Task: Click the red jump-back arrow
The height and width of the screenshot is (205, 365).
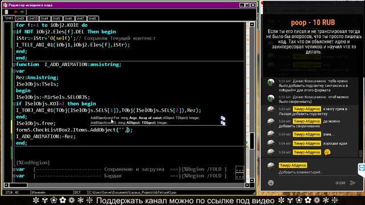Action: click(x=15, y=12)
